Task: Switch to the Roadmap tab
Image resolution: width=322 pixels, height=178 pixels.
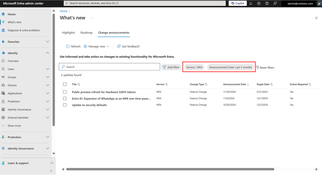Action: tap(86, 33)
